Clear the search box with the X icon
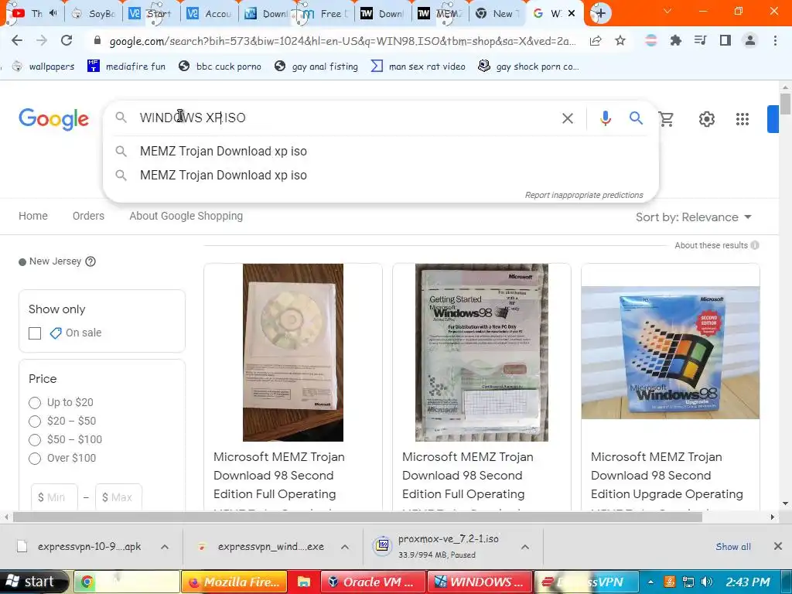 [568, 118]
